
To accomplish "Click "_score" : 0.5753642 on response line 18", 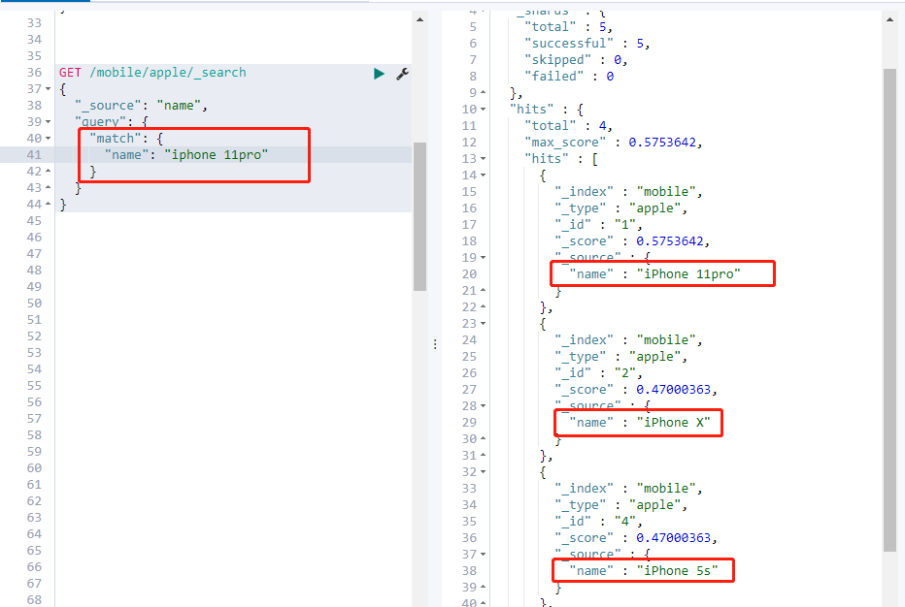I will click(x=632, y=240).
